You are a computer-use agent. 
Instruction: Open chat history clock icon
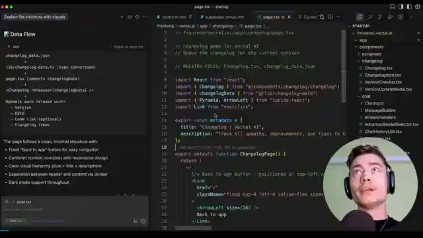(x=137, y=17)
